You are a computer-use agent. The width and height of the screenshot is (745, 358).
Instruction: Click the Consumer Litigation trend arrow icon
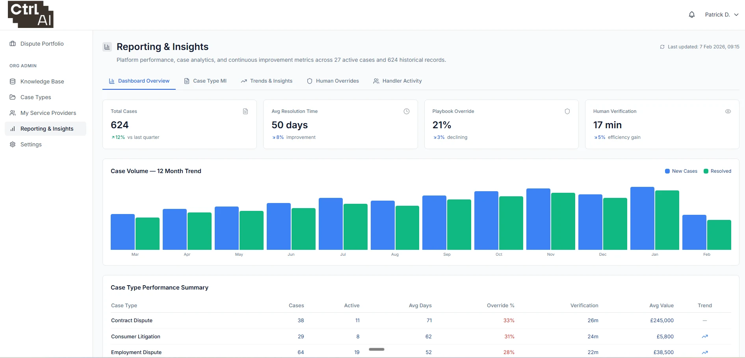click(705, 336)
